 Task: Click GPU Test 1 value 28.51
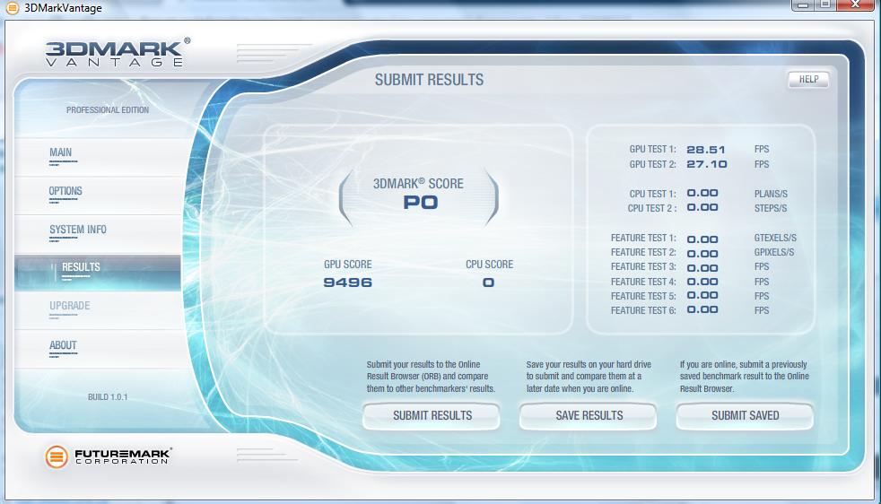(x=706, y=150)
